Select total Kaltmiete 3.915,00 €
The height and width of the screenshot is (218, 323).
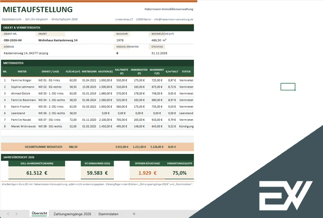click(122, 147)
